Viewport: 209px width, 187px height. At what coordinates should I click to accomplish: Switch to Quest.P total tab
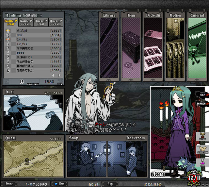40,23
